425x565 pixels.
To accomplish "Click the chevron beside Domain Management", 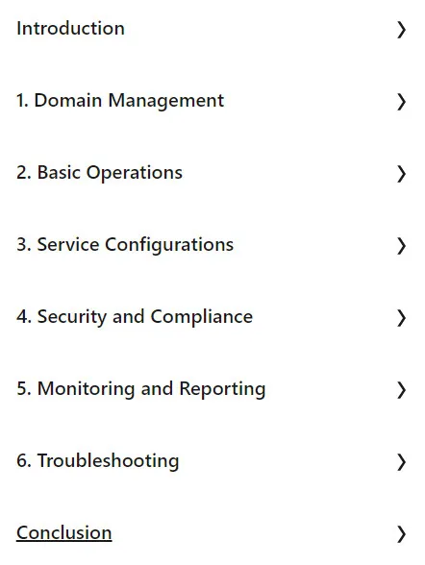I will [x=401, y=102].
